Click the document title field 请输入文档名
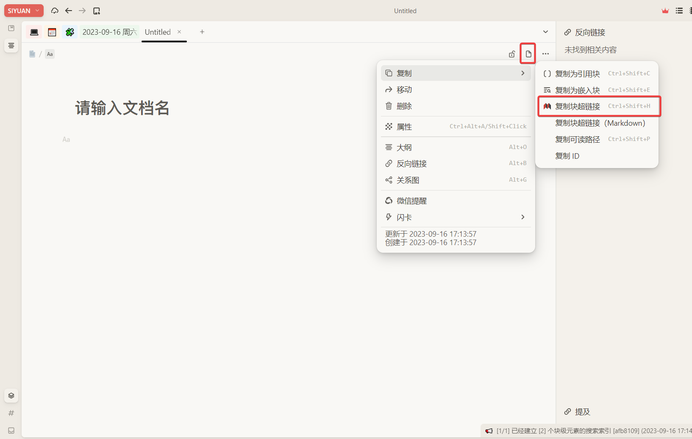The height and width of the screenshot is (439, 692). pos(122,108)
